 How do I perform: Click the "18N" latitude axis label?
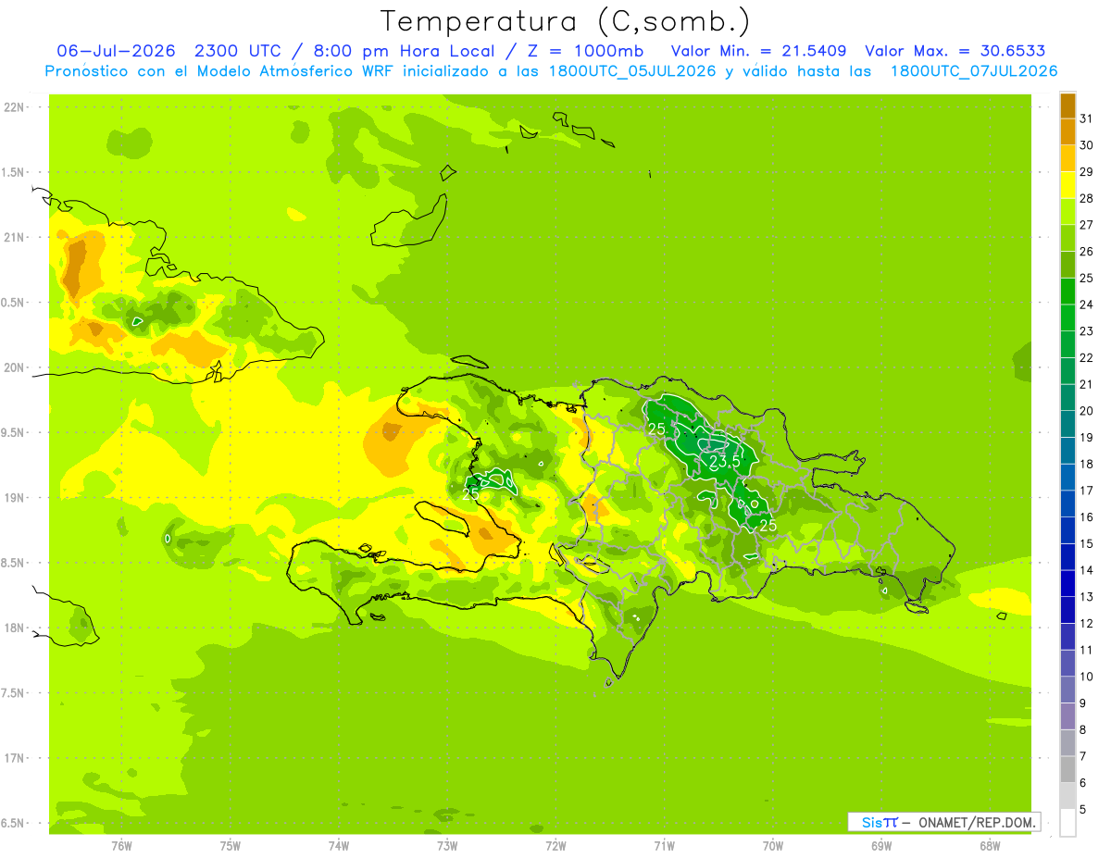point(15,628)
